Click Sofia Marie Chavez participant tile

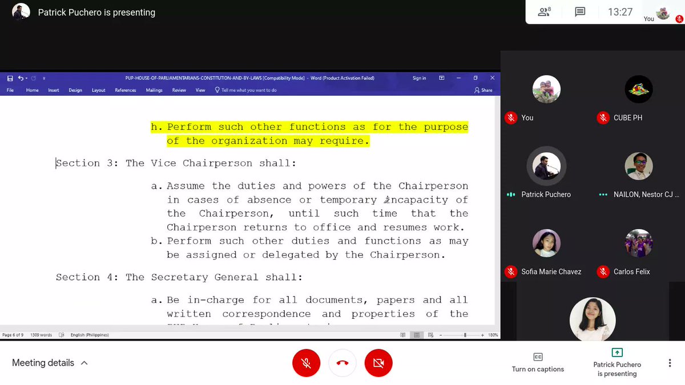pyautogui.click(x=546, y=243)
